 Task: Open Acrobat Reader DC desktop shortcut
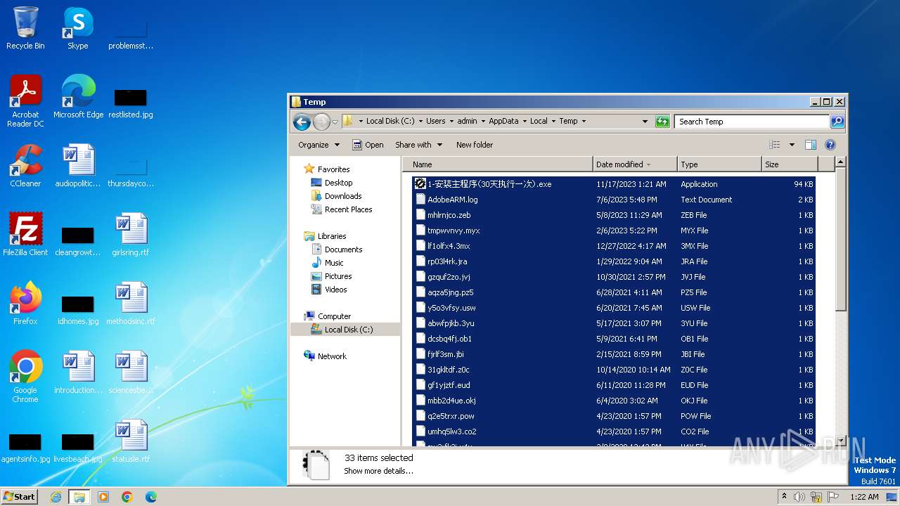pyautogui.click(x=25, y=102)
